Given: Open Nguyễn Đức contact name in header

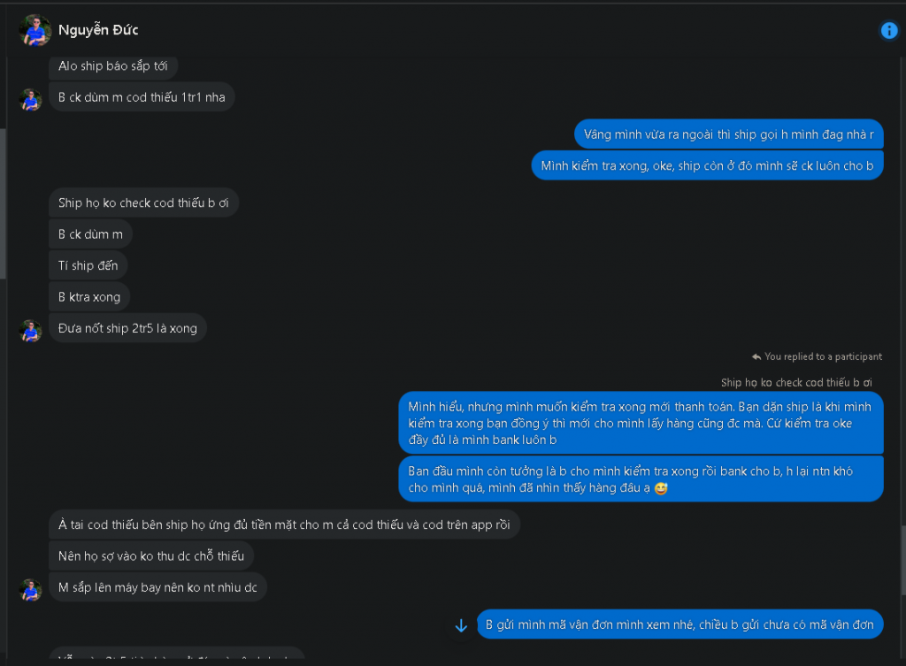Looking at the screenshot, I should [98, 30].
